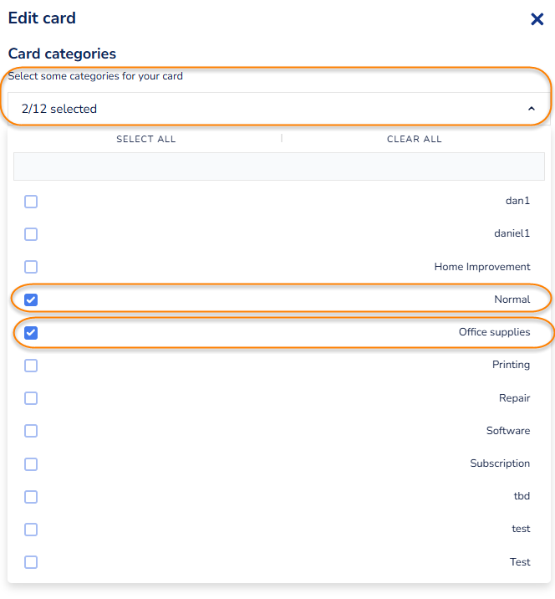Check the dan1 category checkbox
Viewport: 555px width, 599px height.
point(31,202)
